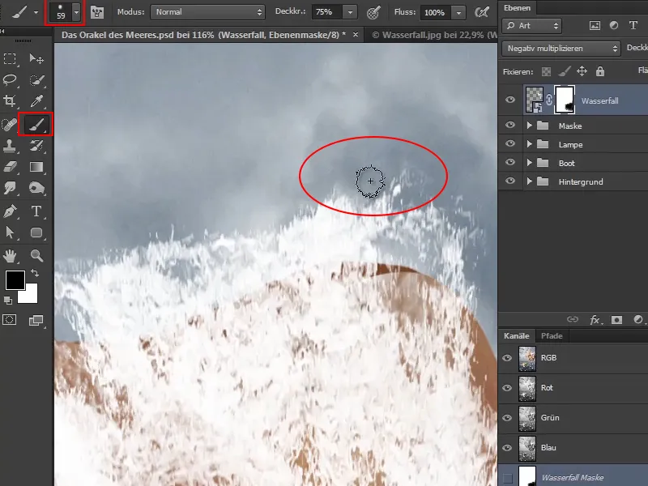Select the Type tool in toolbox
Viewport: 648px width, 486px height.
coord(36,211)
